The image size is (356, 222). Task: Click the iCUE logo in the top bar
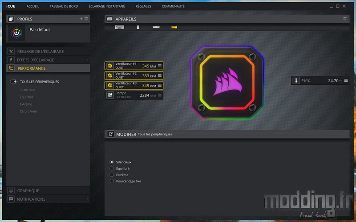(11, 6)
